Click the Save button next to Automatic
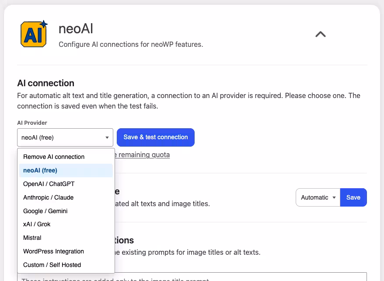 (x=353, y=197)
